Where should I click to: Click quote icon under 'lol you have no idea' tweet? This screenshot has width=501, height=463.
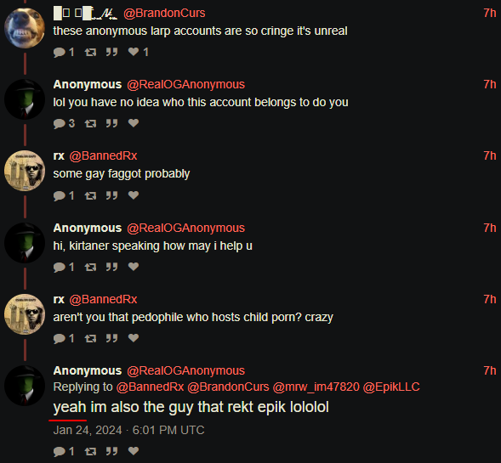click(x=111, y=123)
